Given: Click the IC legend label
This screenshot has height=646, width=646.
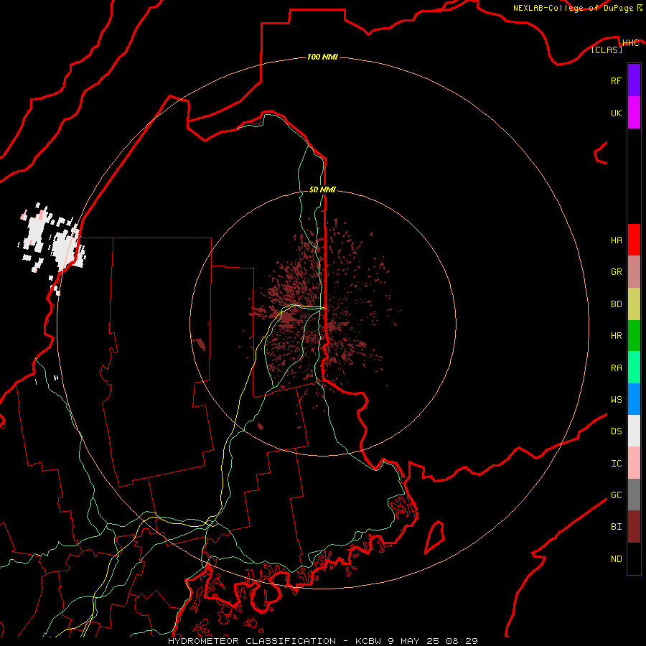Looking at the screenshot, I should [x=616, y=464].
